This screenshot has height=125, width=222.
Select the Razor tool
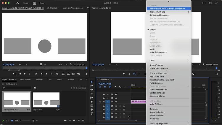click(92, 94)
